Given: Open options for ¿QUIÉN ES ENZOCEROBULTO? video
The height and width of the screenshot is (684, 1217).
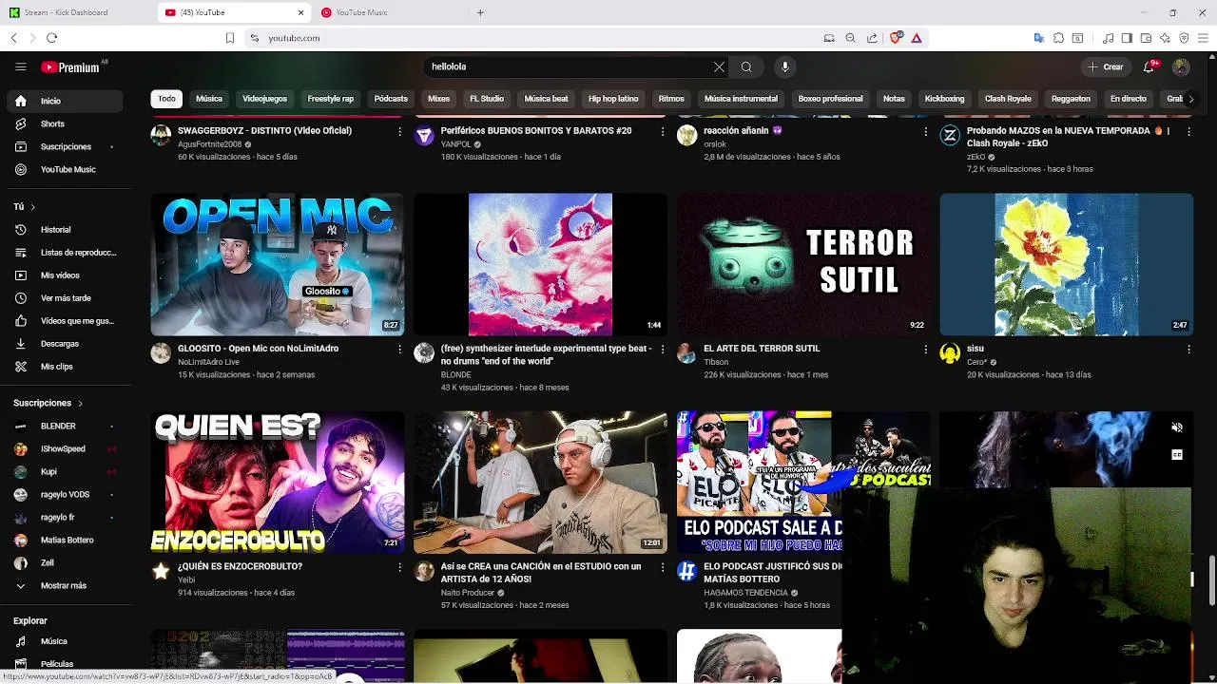Looking at the screenshot, I should 399,567.
